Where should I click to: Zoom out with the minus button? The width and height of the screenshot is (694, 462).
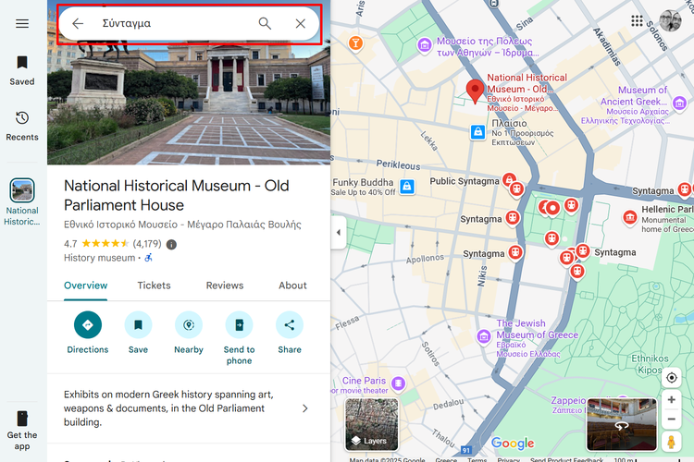[672, 419]
